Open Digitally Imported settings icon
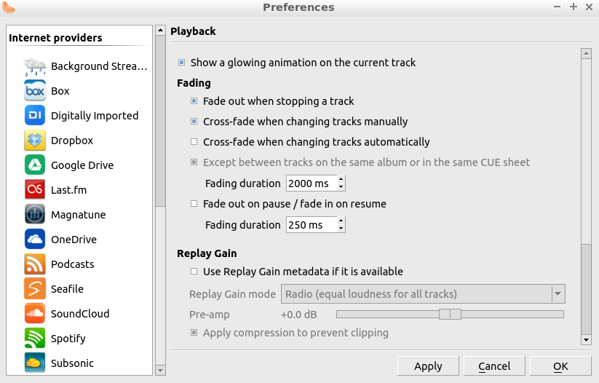This screenshot has width=599, height=383. click(35, 116)
